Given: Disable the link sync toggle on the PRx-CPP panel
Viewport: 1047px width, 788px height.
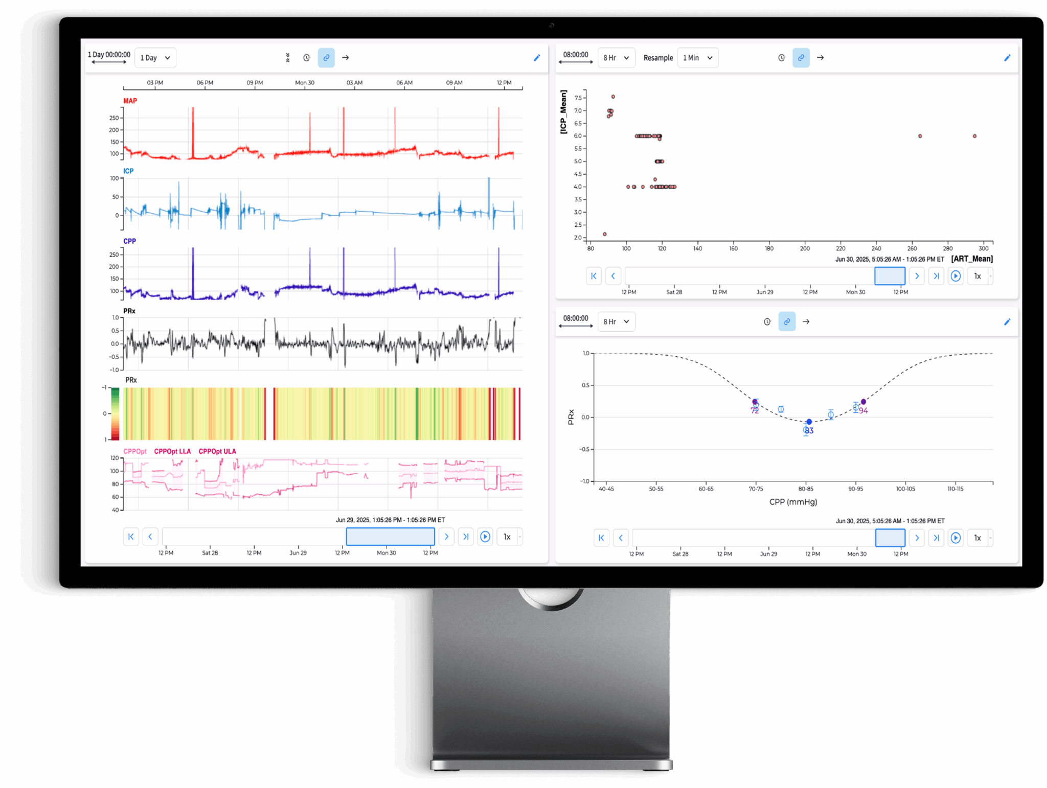Looking at the screenshot, I should (x=787, y=322).
